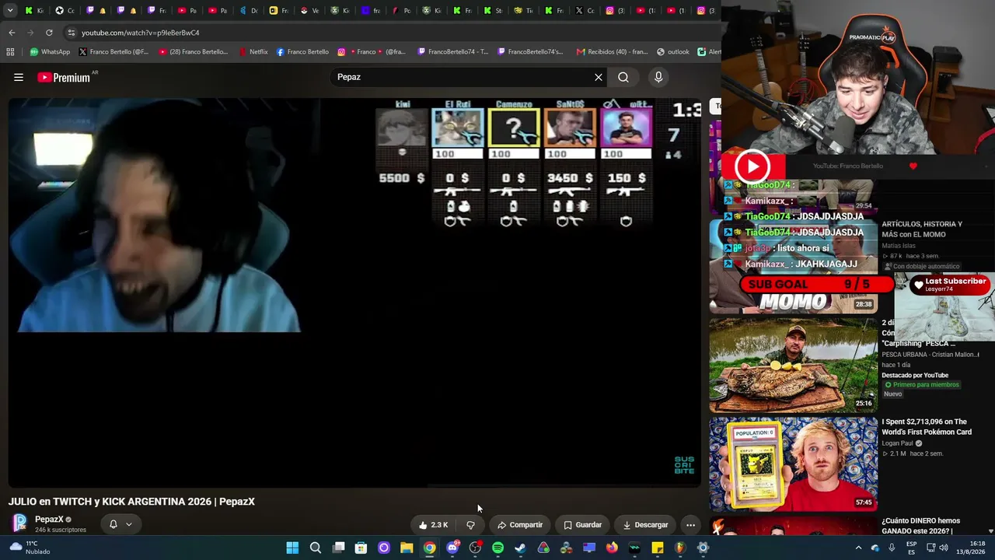This screenshot has width=995, height=560.
Task: Open the YouTube hamburger guide menu
Action: [x=19, y=77]
